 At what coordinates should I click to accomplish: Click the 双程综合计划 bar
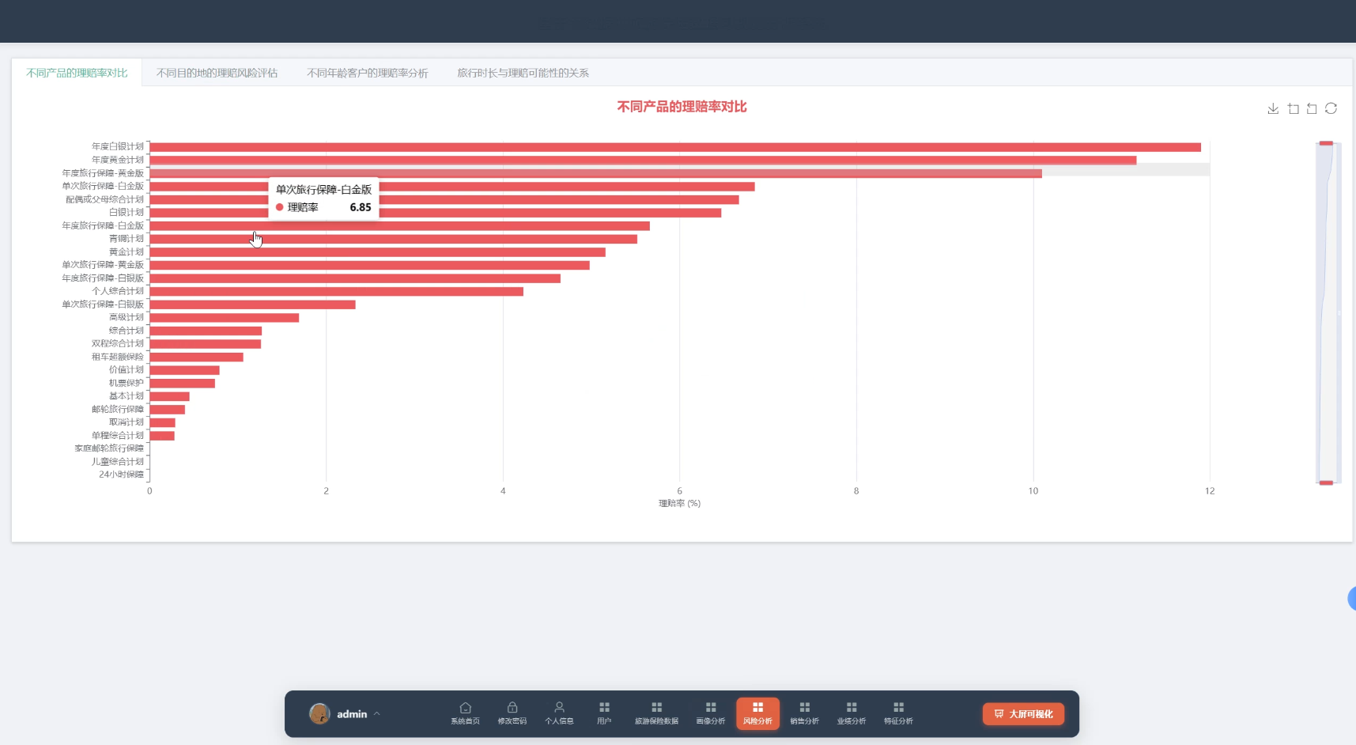(206, 344)
